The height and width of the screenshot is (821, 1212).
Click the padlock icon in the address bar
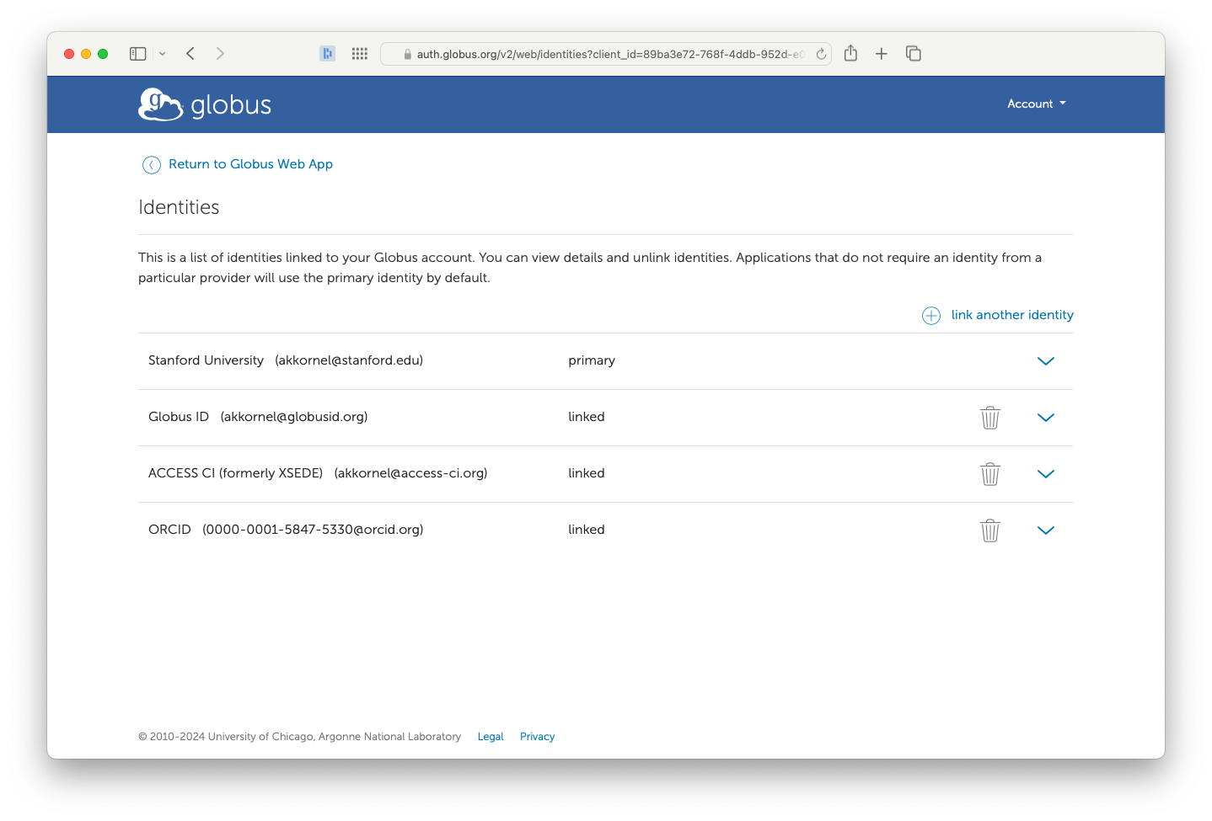click(408, 54)
